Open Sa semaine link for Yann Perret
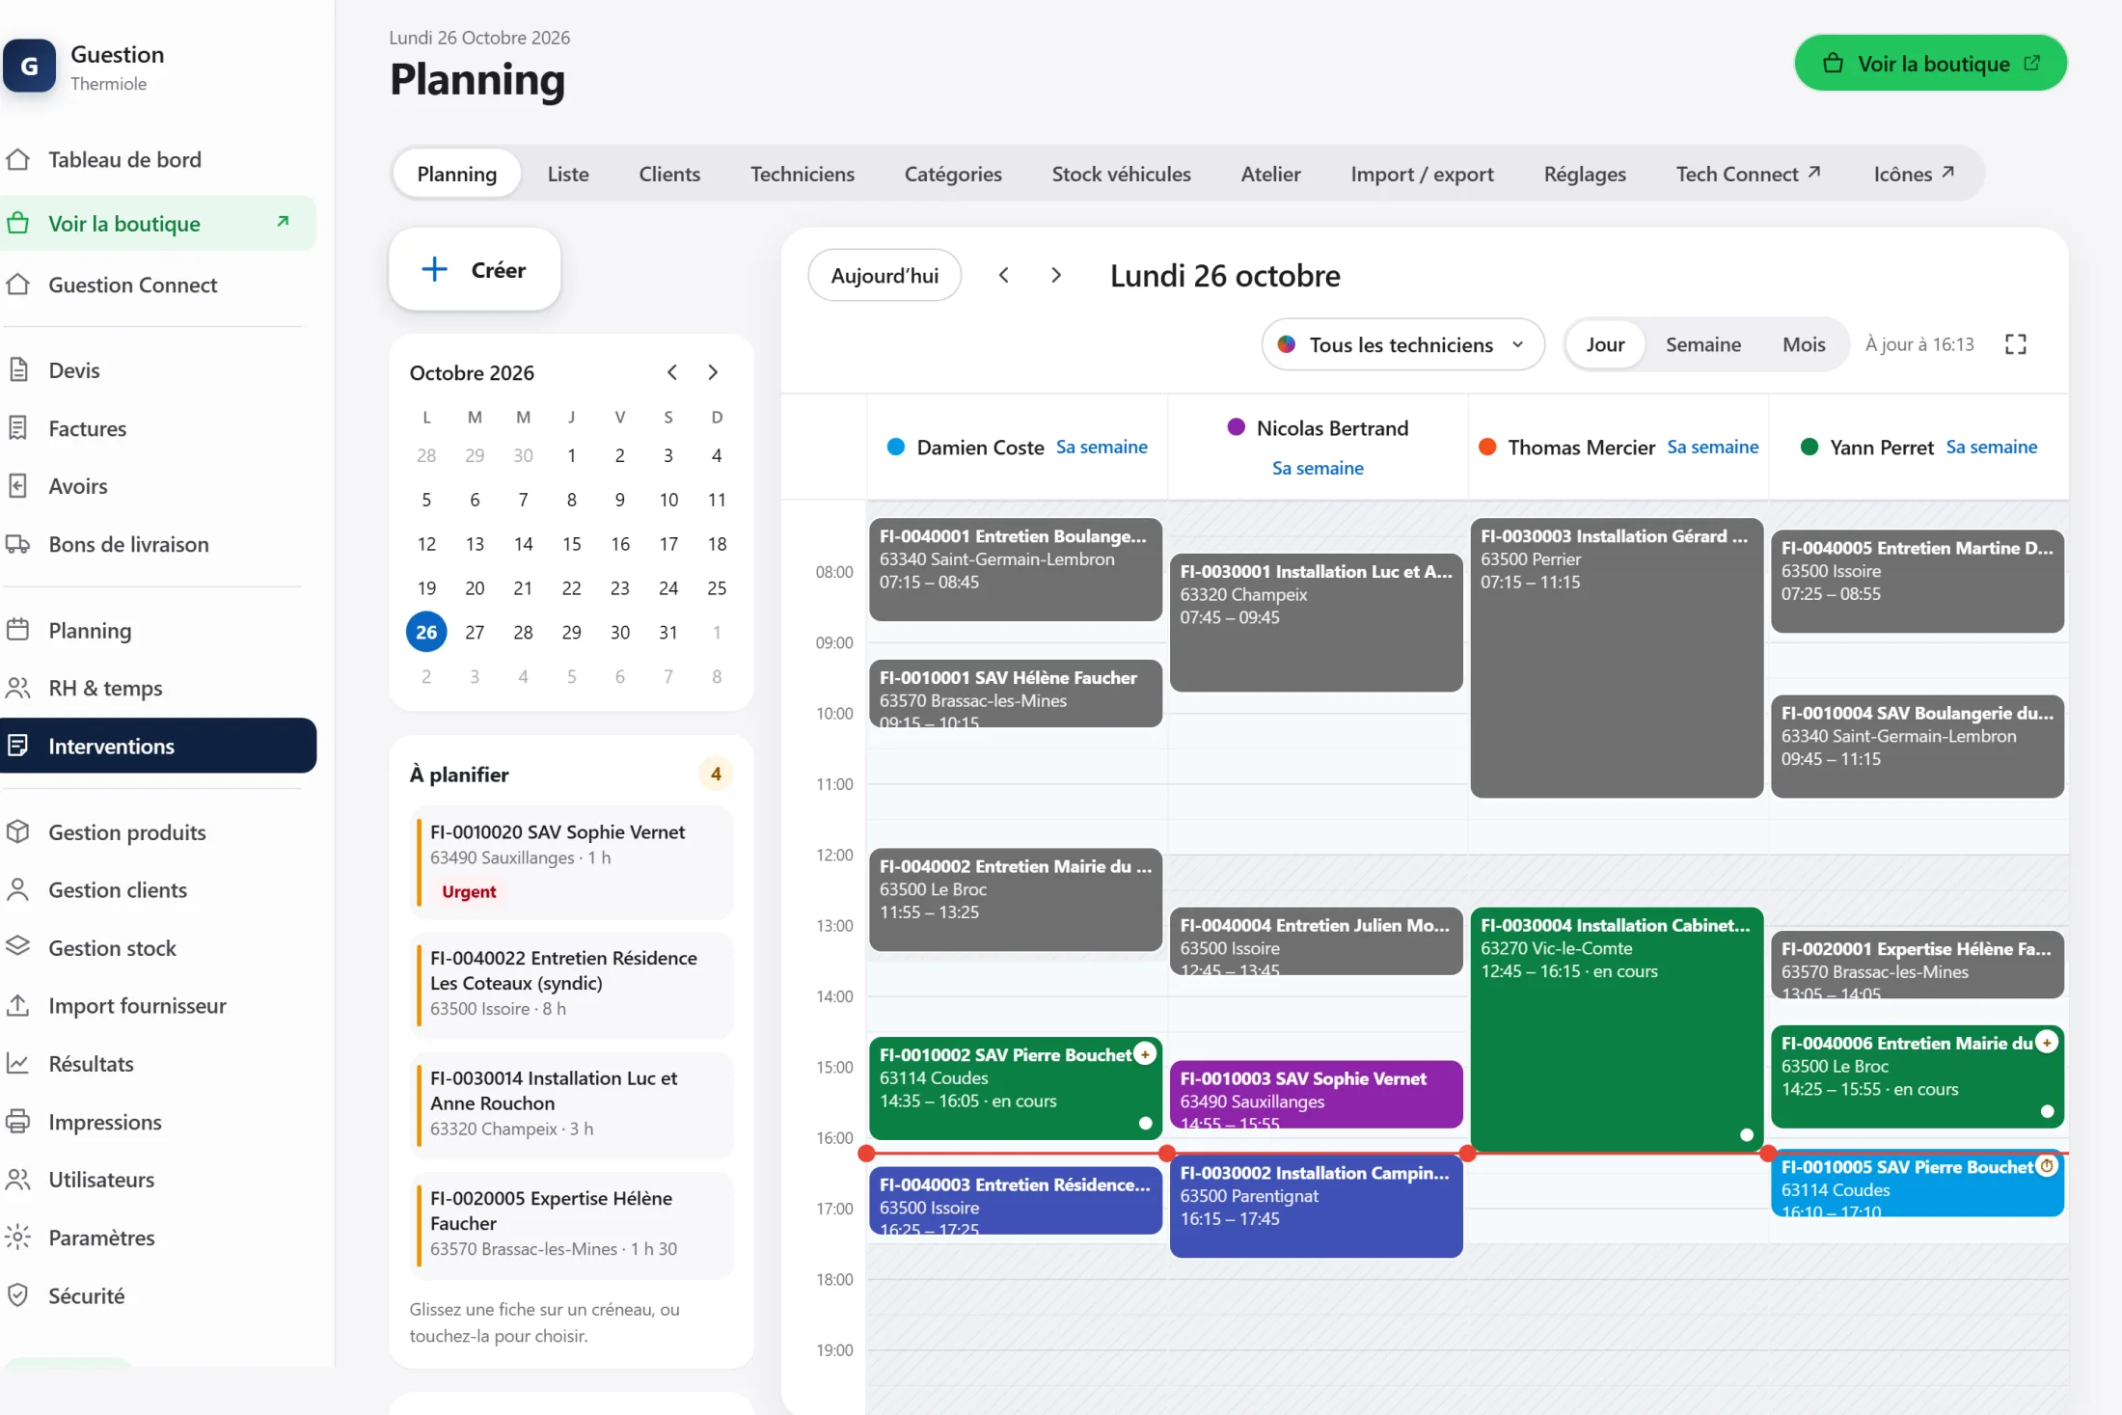This screenshot has height=1415, width=2122. click(1992, 447)
